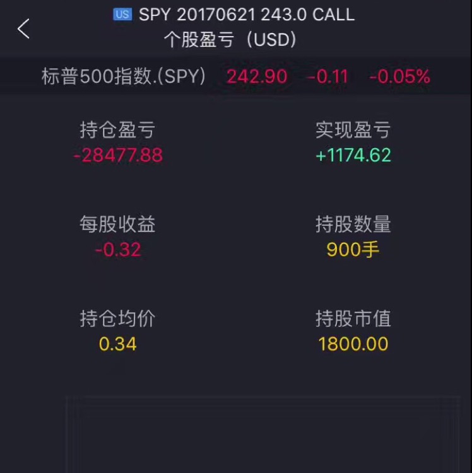Select the 持股数量 label
The width and height of the screenshot is (472, 473).
[x=353, y=224]
